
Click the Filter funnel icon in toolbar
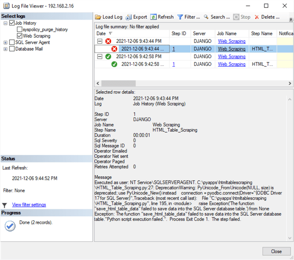180,17
